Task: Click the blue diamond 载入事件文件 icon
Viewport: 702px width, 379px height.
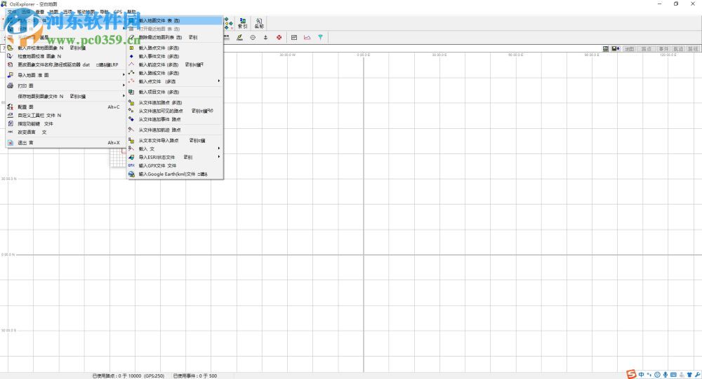Action: coord(131,56)
